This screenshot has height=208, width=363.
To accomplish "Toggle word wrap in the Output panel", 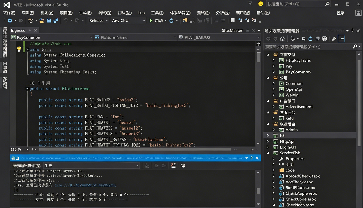I will pos(183,165).
